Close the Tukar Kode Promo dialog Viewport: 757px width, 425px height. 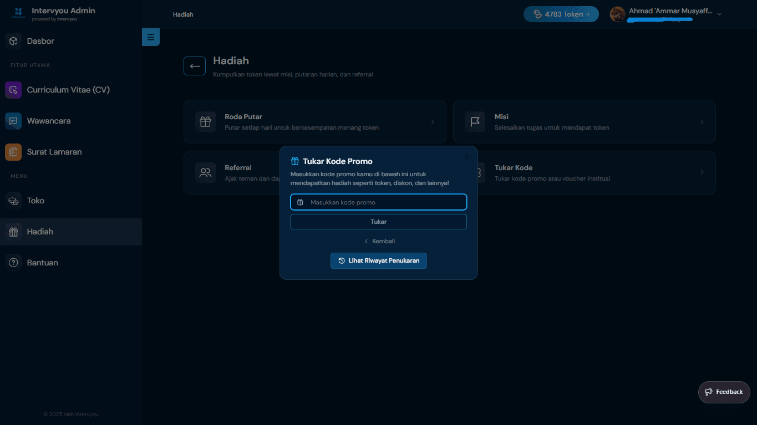pos(466,157)
